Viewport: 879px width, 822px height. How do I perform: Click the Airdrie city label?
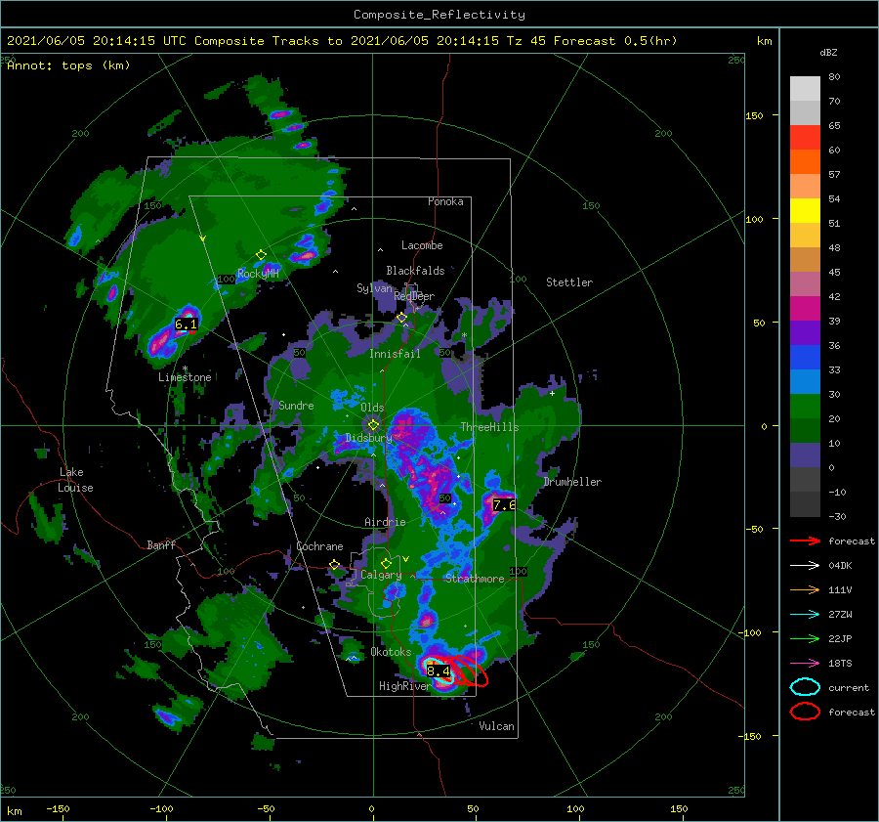pyautogui.click(x=385, y=522)
